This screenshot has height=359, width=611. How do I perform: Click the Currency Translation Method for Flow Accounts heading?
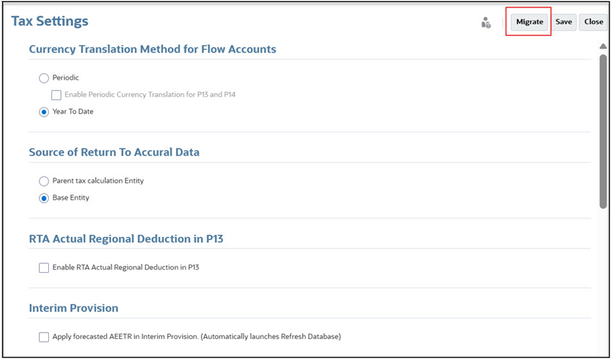[152, 49]
